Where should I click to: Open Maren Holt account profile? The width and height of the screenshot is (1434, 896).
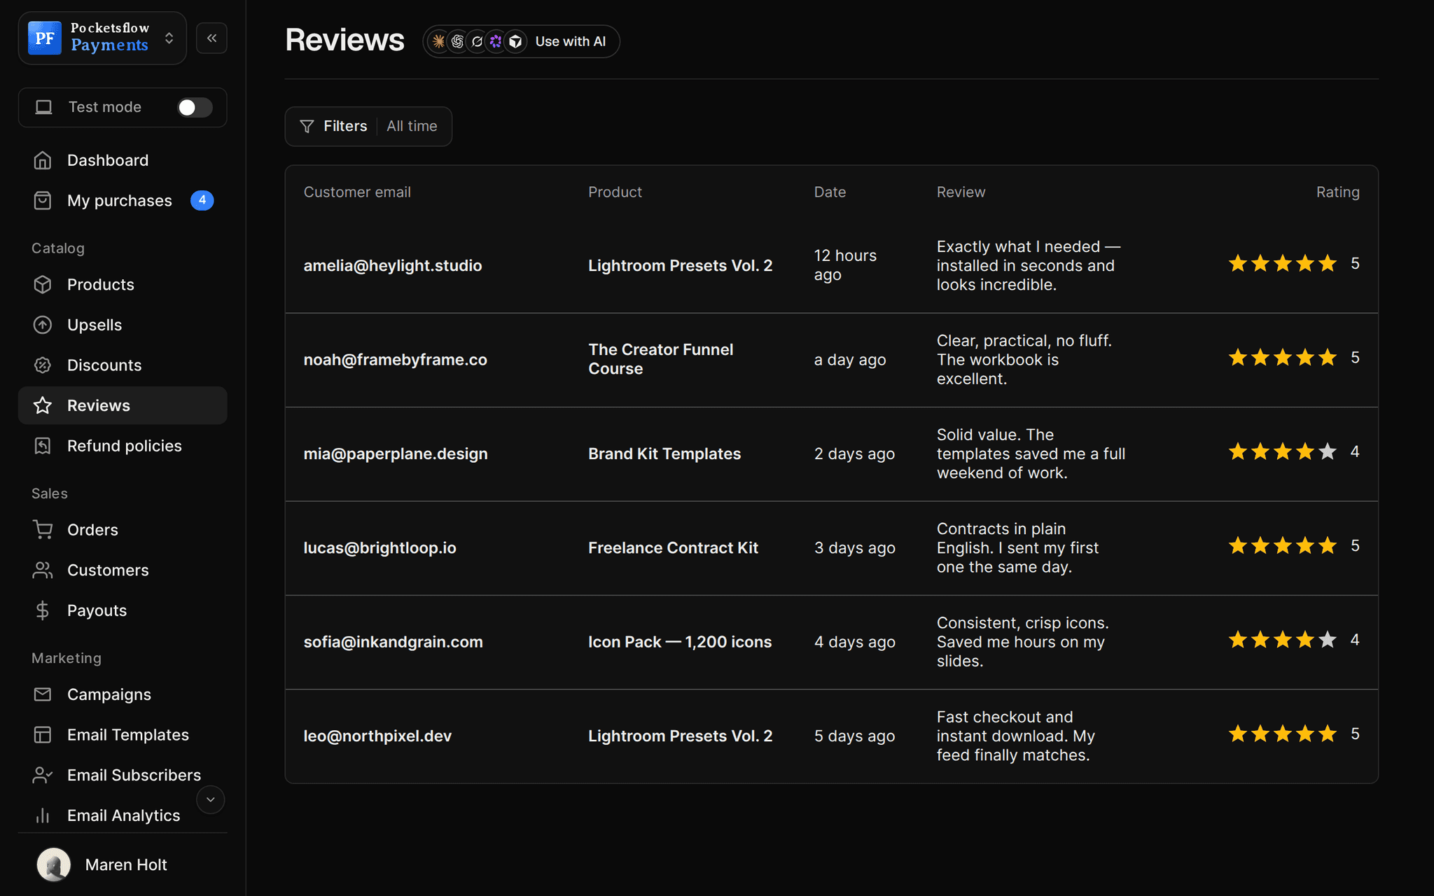click(123, 865)
